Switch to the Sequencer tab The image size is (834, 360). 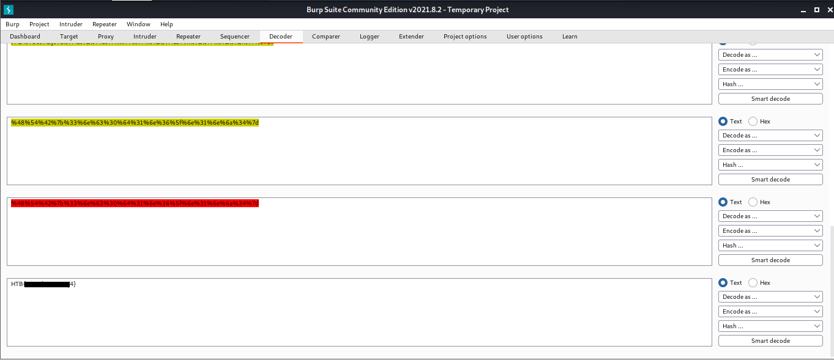(235, 37)
